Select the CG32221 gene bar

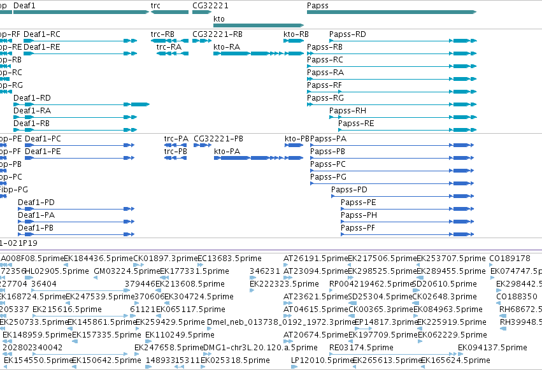click(202, 12)
